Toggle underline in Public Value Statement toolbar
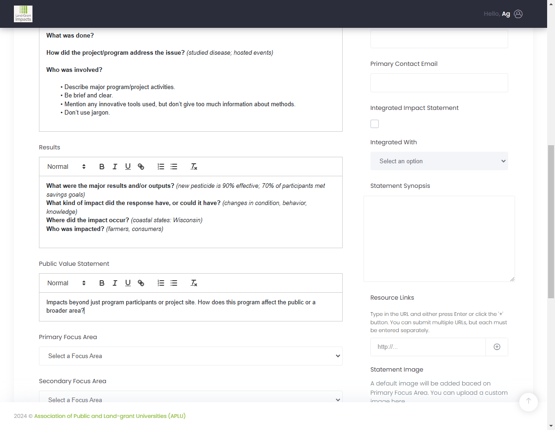 pos(128,283)
